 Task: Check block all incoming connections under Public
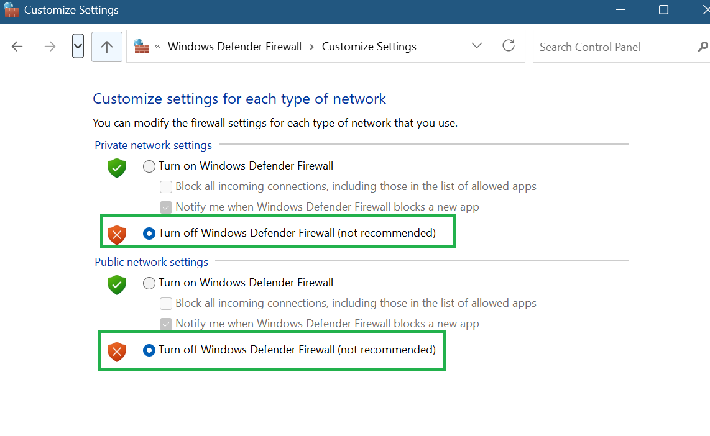point(166,304)
